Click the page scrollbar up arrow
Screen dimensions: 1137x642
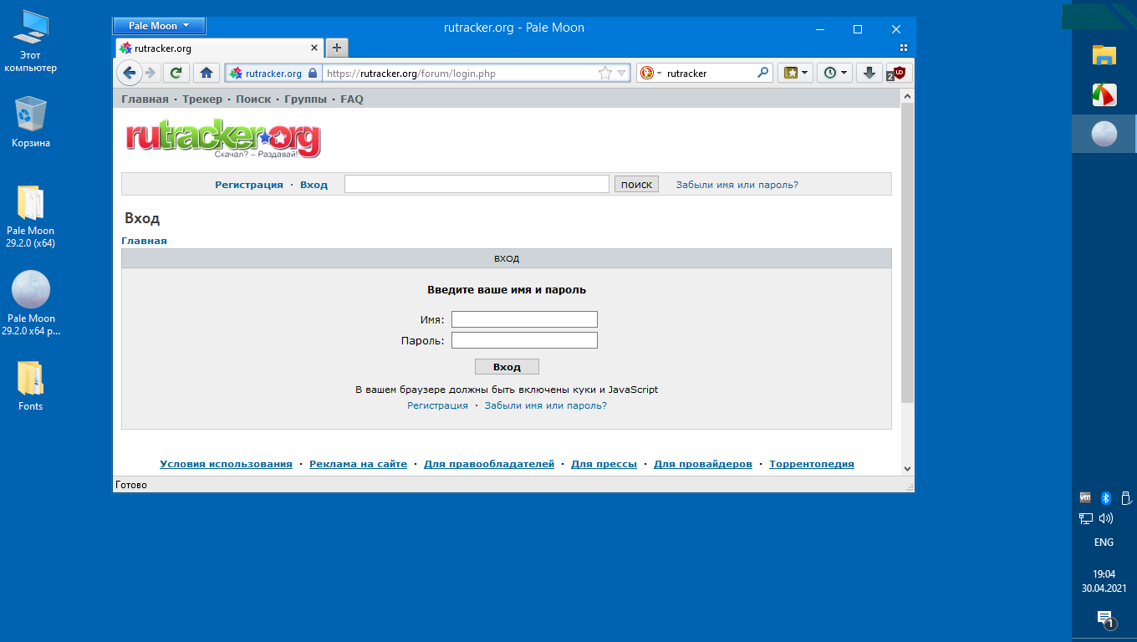pos(907,97)
